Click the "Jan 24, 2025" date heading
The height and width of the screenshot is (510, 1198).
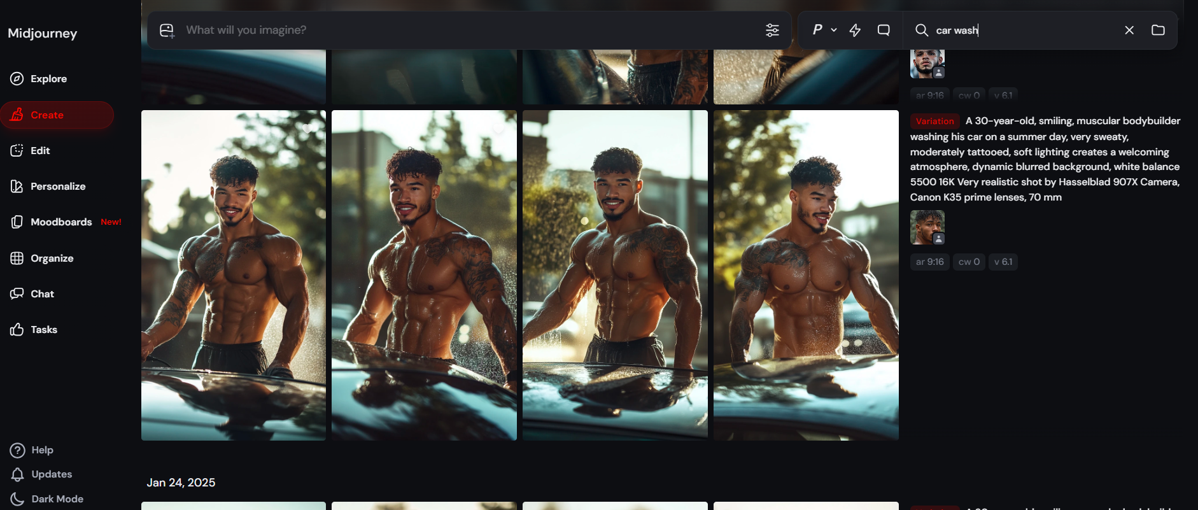[x=181, y=483]
